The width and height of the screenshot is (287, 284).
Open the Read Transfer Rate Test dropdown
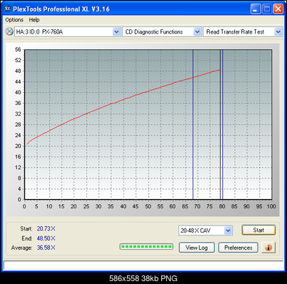243,31
